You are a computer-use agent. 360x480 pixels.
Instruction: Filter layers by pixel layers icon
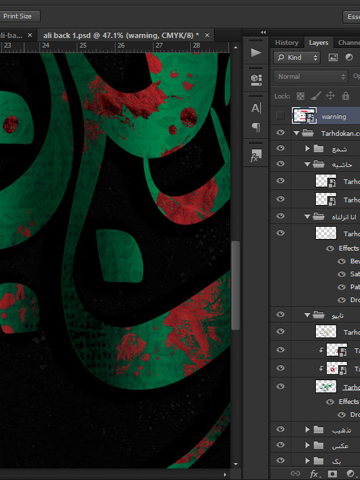pos(333,57)
